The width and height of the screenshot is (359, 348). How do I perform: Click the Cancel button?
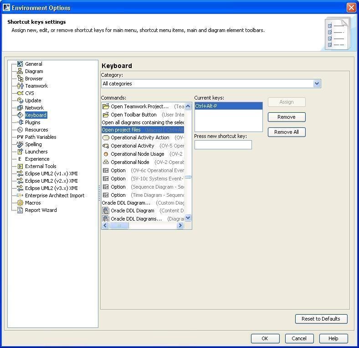click(x=299, y=338)
